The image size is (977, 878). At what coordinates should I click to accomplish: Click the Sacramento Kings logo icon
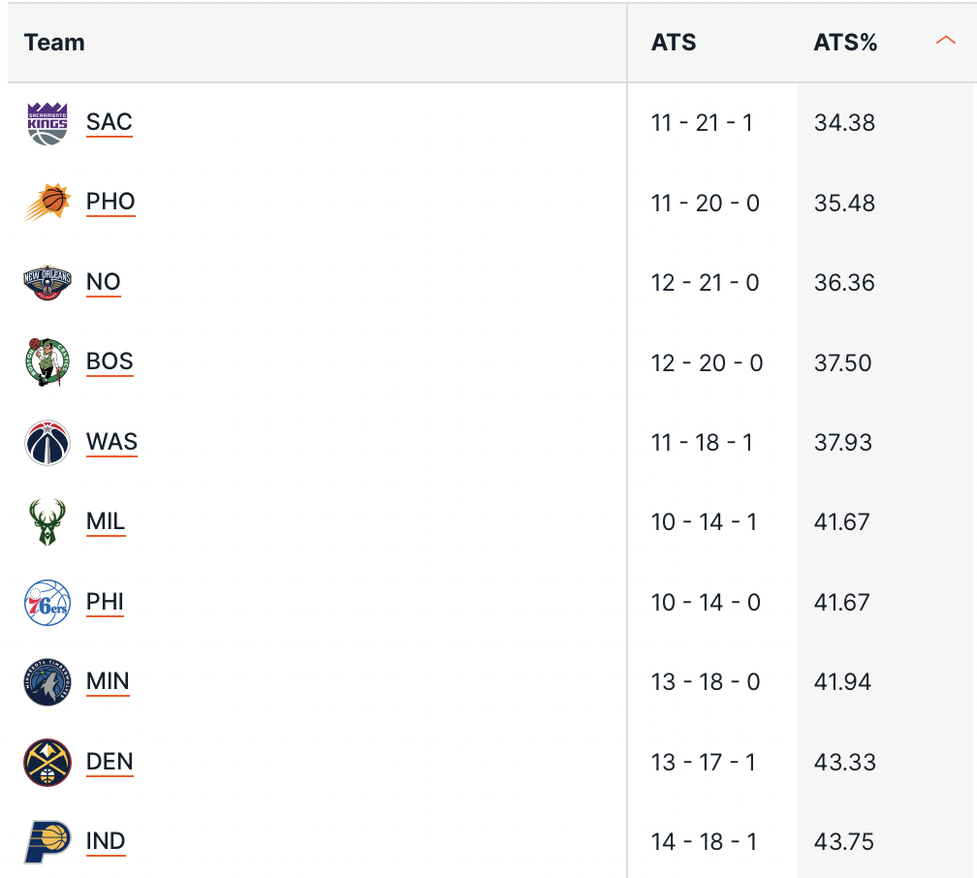point(47,123)
